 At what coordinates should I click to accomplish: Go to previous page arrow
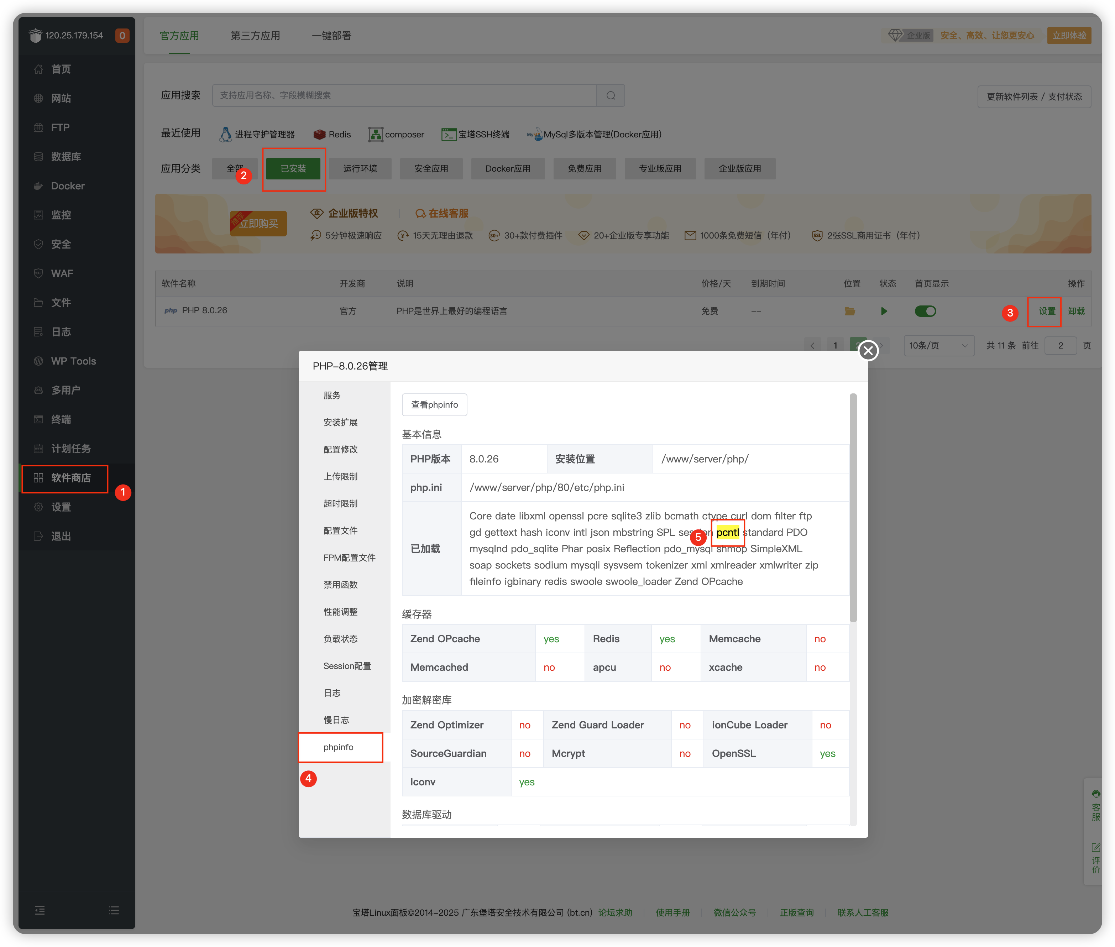[x=812, y=346]
